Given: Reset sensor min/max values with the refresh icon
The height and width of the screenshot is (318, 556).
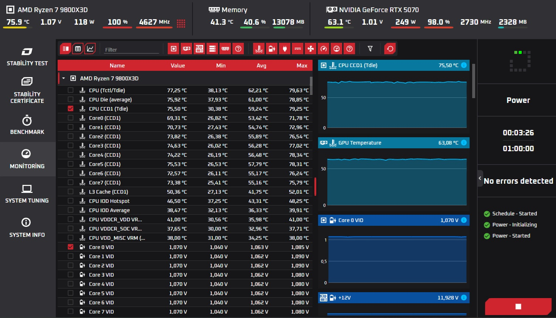Looking at the screenshot, I should click(390, 49).
